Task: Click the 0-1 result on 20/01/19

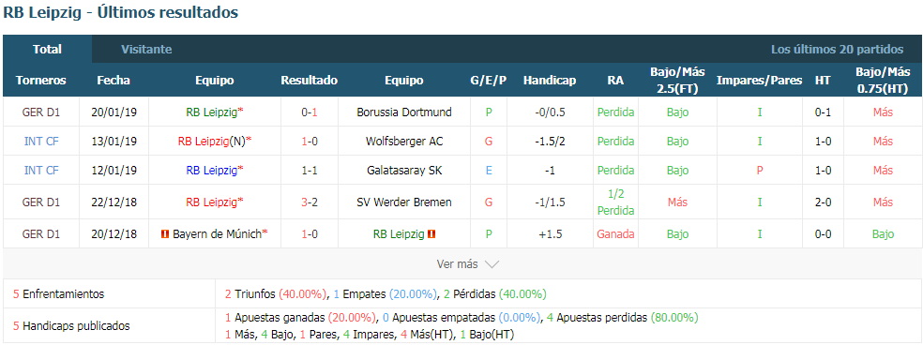Action: coord(309,112)
